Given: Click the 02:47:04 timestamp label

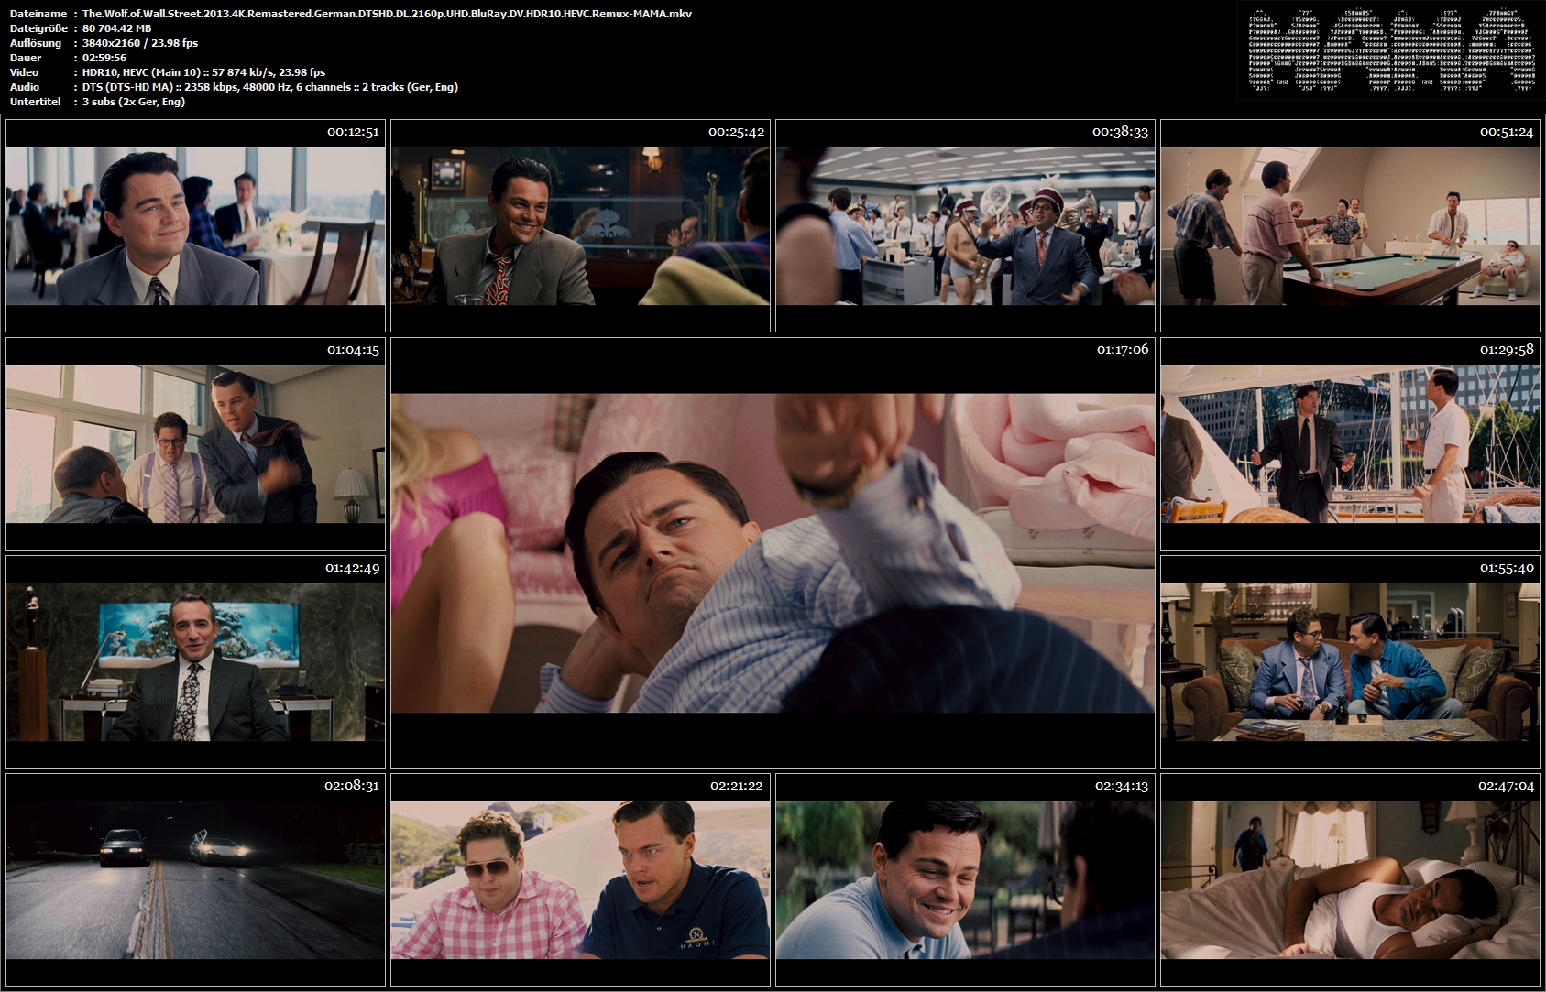Looking at the screenshot, I should tap(1506, 786).
